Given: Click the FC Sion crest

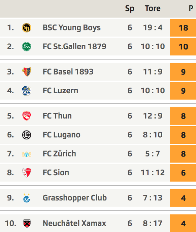Looking at the screenshot, I should (27, 173).
